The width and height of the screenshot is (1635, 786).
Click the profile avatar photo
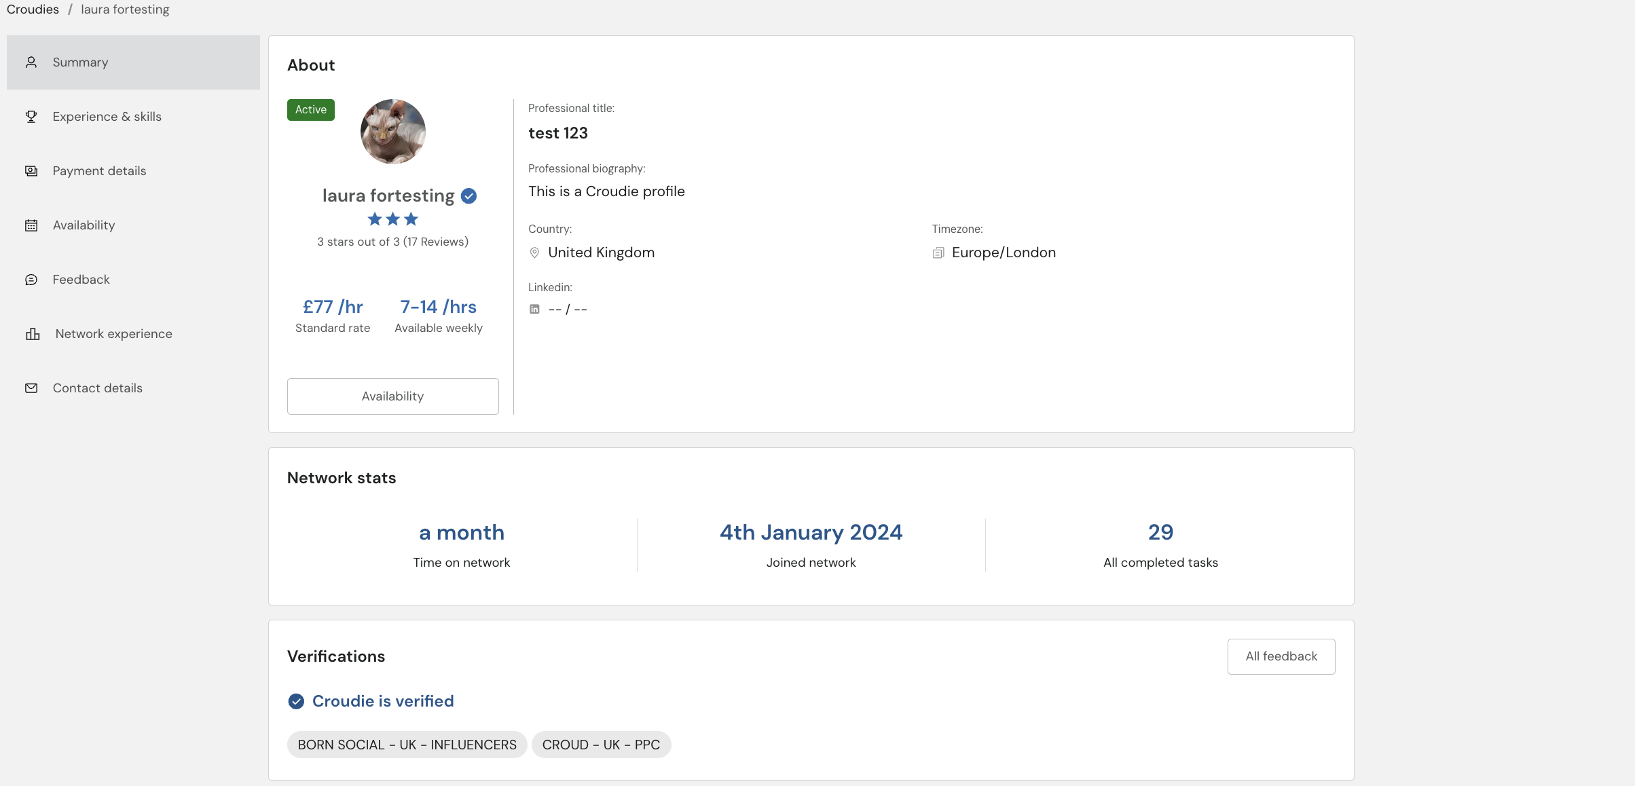(x=392, y=132)
